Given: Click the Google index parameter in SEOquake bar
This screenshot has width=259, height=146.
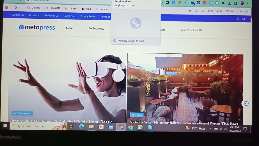Looking at the screenshot, I should click(18, 8).
